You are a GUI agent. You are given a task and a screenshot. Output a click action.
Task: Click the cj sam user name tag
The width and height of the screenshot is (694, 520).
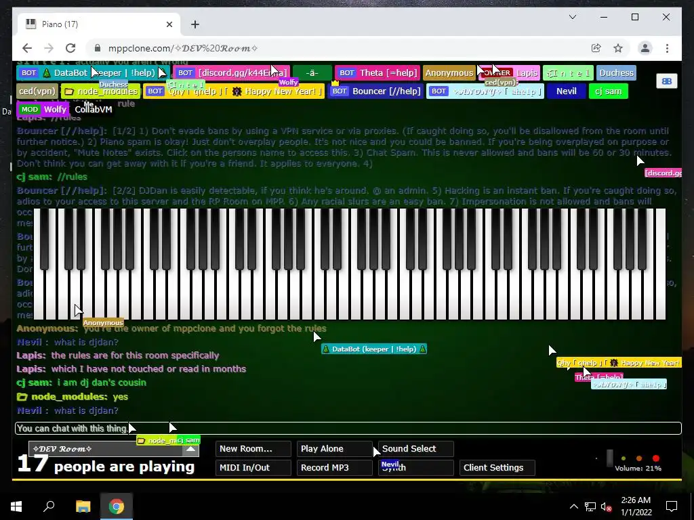point(608,91)
